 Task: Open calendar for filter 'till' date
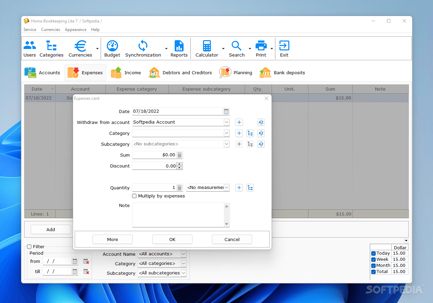[74, 271]
